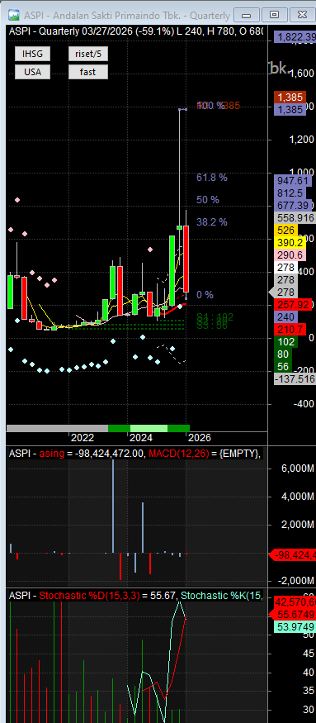
Task: Click the red 257.92 price label
Action: (x=292, y=305)
